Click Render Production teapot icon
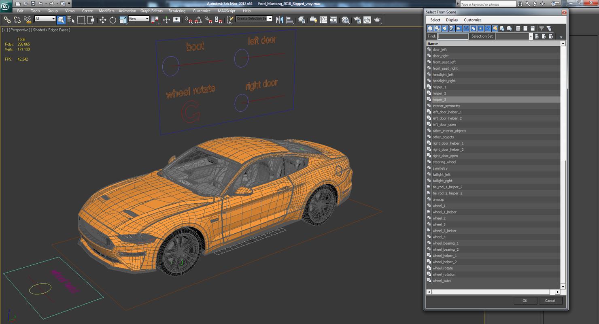The image size is (599, 324). pos(377,20)
